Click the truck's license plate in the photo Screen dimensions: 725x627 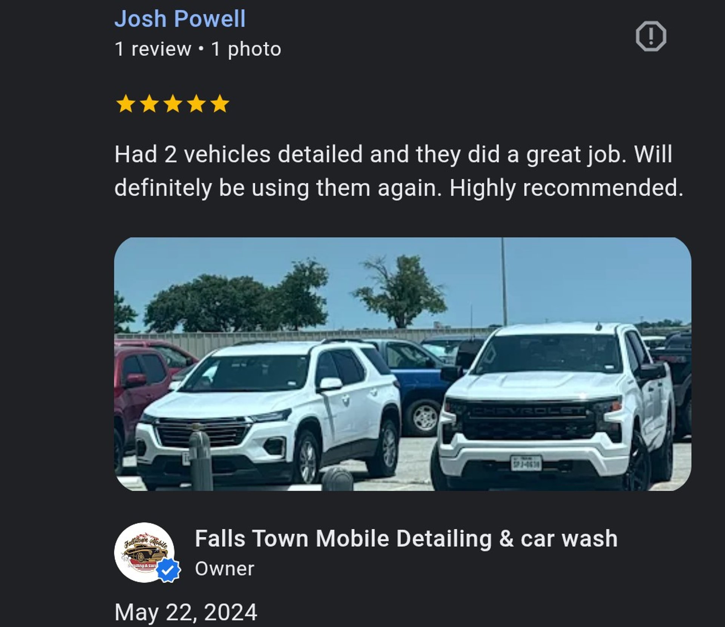pyautogui.click(x=526, y=463)
